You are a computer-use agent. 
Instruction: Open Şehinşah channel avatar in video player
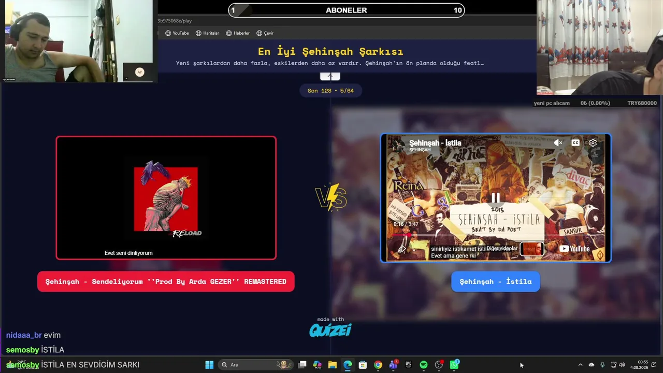(398, 146)
